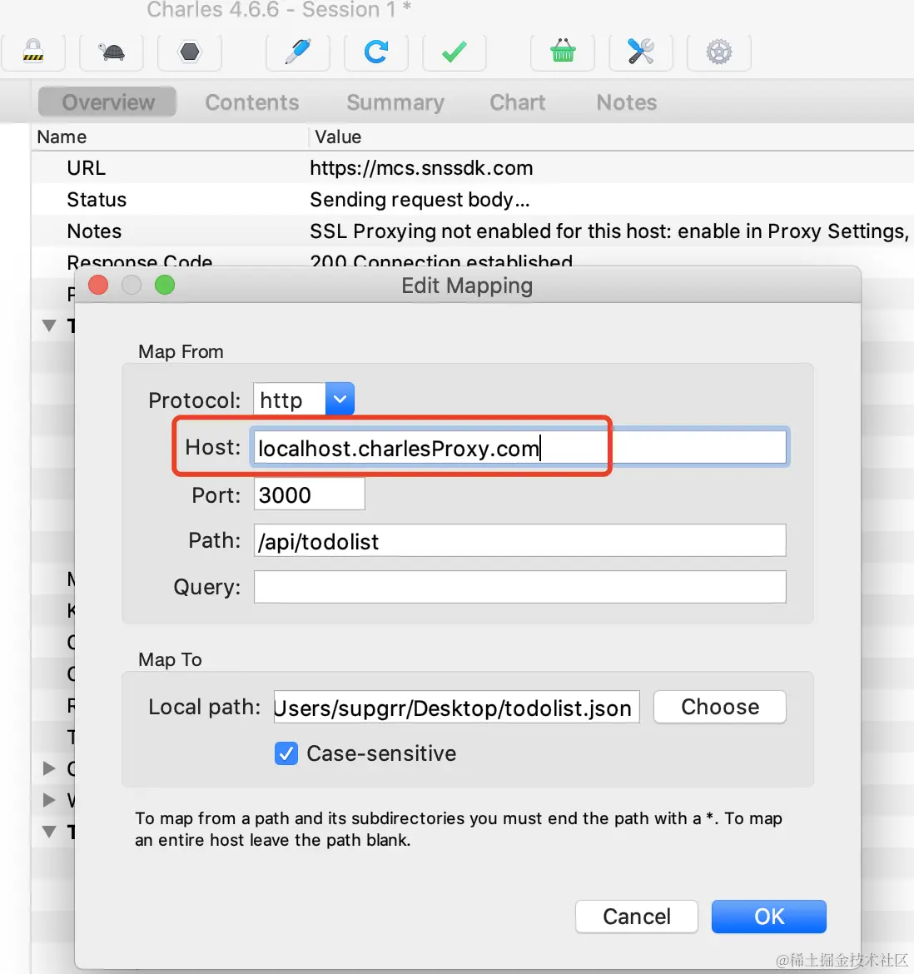The width and height of the screenshot is (914, 974).
Task: Click the Name column header
Action: [170, 137]
